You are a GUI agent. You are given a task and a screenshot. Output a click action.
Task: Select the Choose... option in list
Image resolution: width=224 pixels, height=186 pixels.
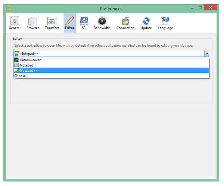(x=111, y=75)
